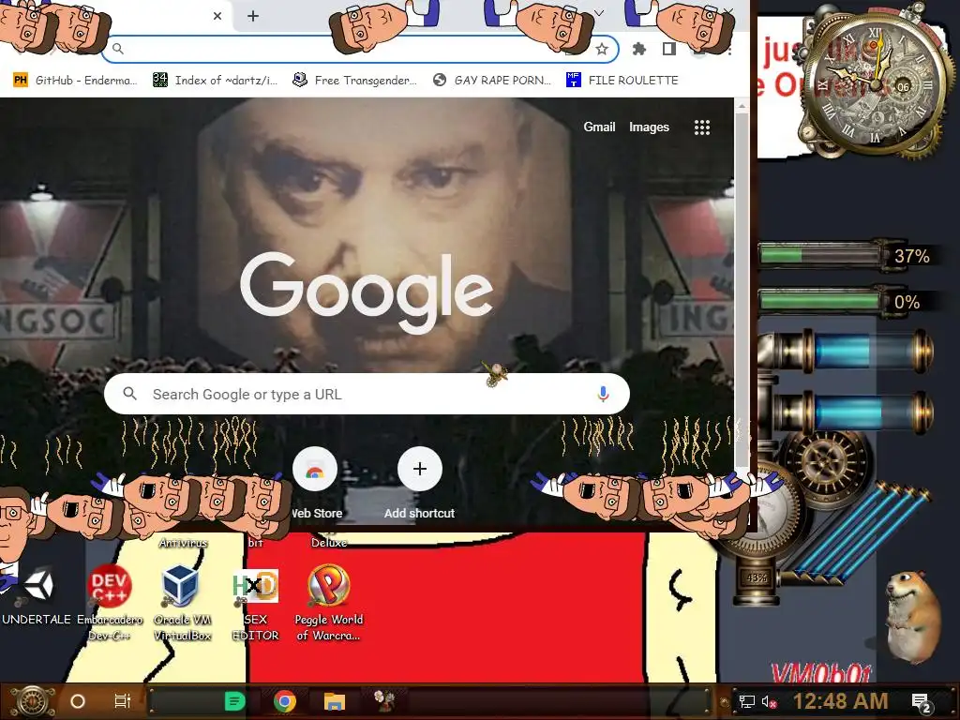Open File Explorer from the taskbar

pos(335,701)
